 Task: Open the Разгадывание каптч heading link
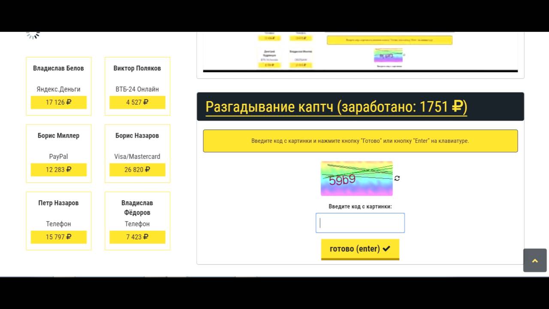click(x=336, y=107)
